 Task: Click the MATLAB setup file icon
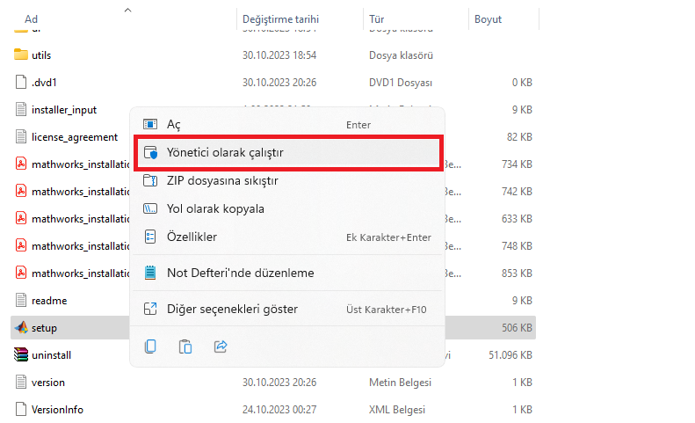[21, 328]
